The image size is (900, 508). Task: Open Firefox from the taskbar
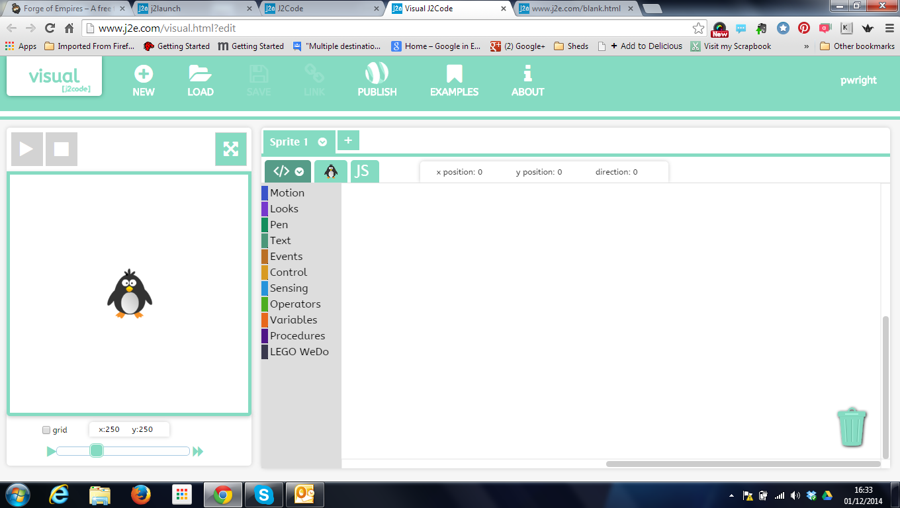[x=140, y=495]
